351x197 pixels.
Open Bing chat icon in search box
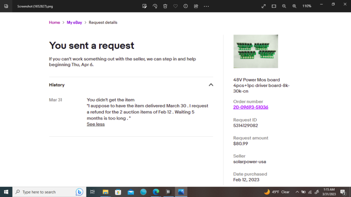pyautogui.click(x=79, y=192)
